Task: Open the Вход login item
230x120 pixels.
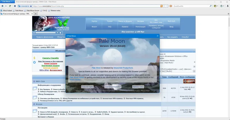Action: pyautogui.click(x=171, y=27)
